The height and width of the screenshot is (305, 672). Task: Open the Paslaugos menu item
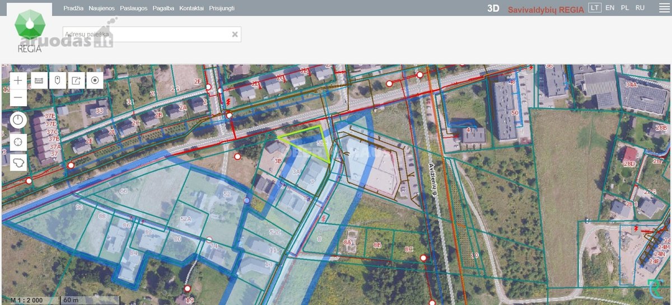(x=134, y=8)
